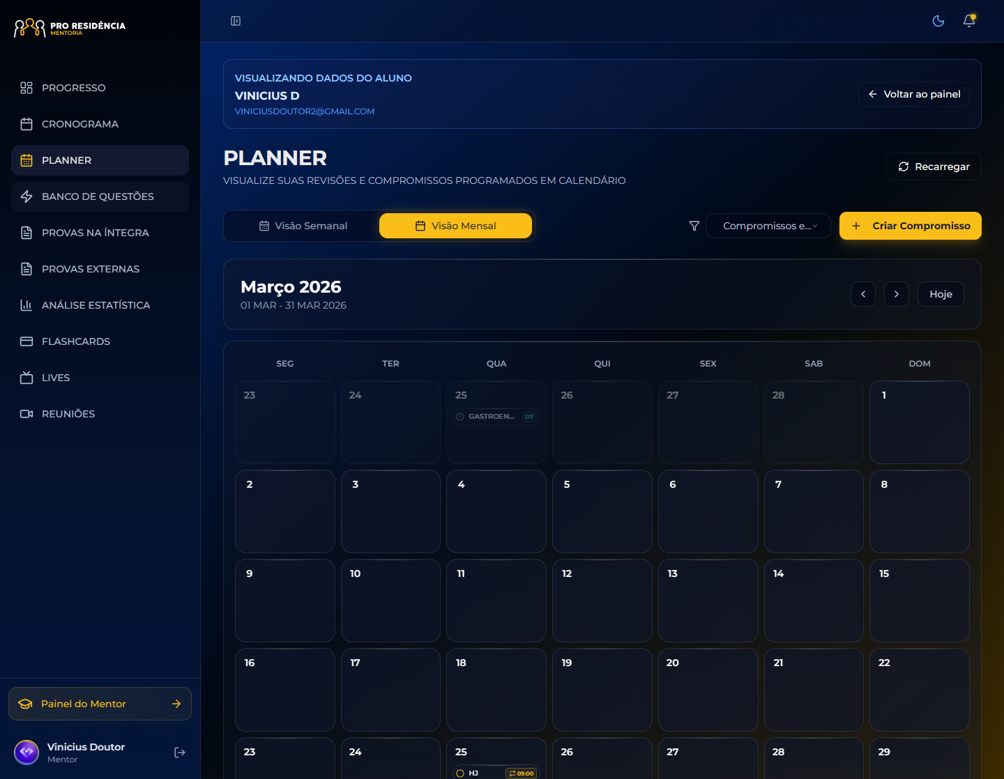
Task: Select calendar day 2
Action: [285, 511]
